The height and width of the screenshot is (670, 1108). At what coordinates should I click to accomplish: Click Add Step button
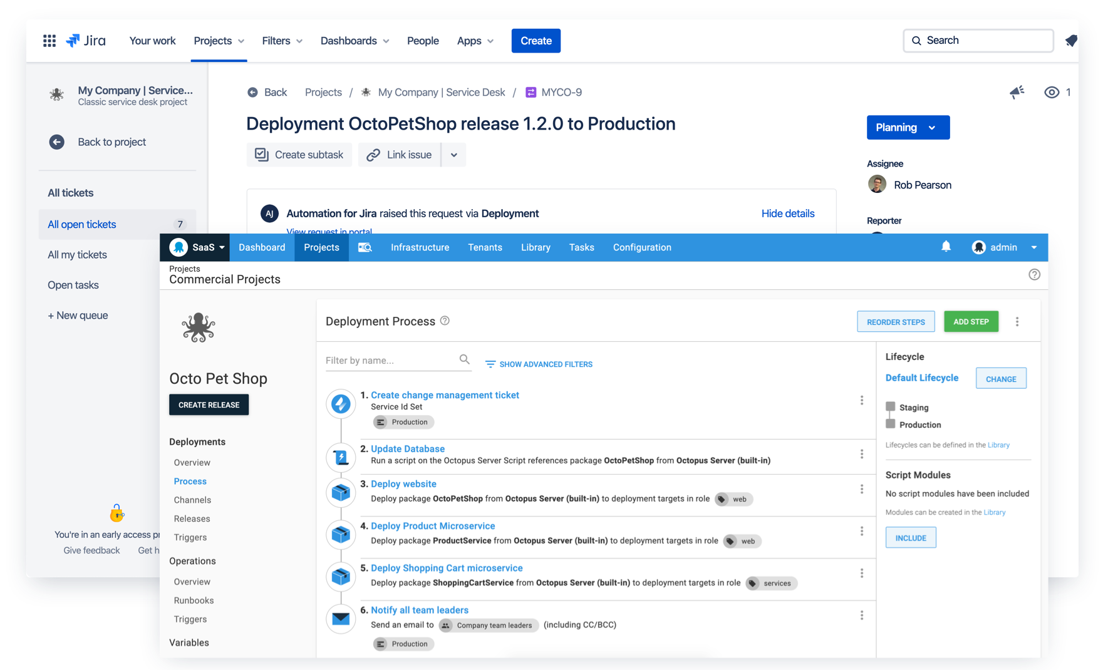click(x=971, y=322)
